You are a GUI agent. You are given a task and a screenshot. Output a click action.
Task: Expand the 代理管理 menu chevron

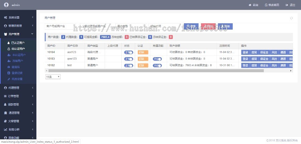[33, 88]
